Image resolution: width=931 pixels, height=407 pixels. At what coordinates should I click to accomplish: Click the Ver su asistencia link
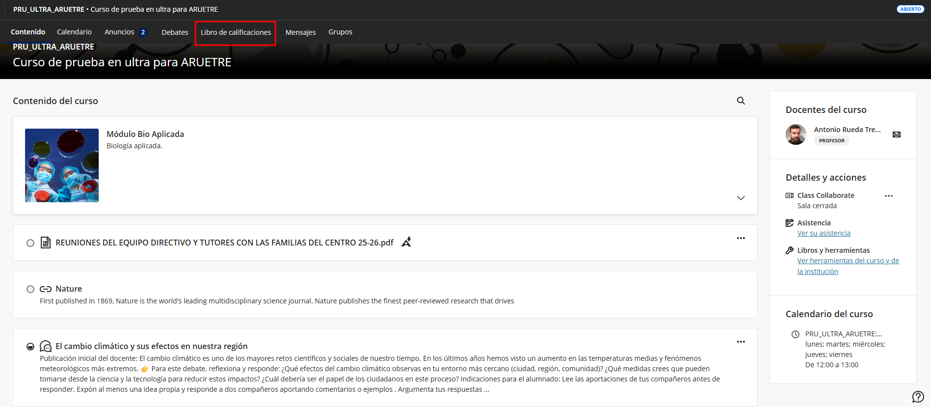(823, 233)
